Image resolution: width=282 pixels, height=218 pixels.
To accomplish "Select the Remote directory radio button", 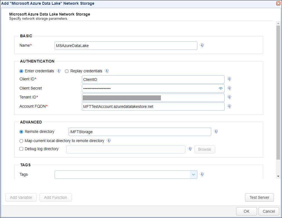I will 21,132.
